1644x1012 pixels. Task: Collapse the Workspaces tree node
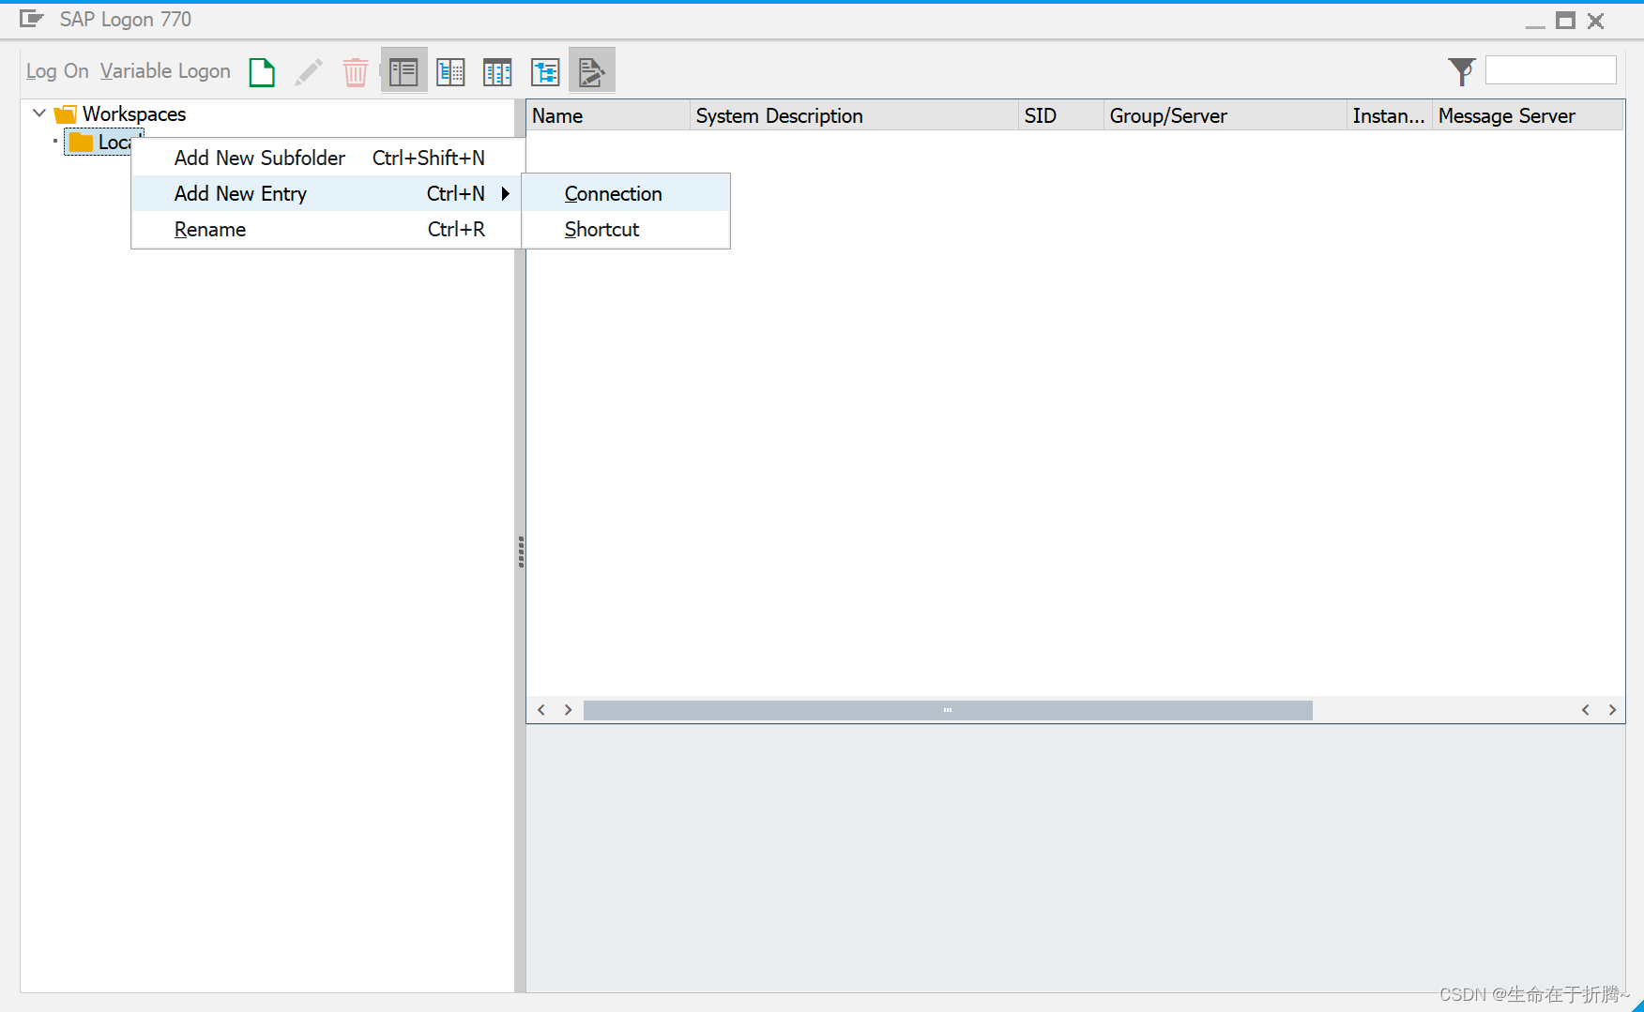tap(39, 113)
